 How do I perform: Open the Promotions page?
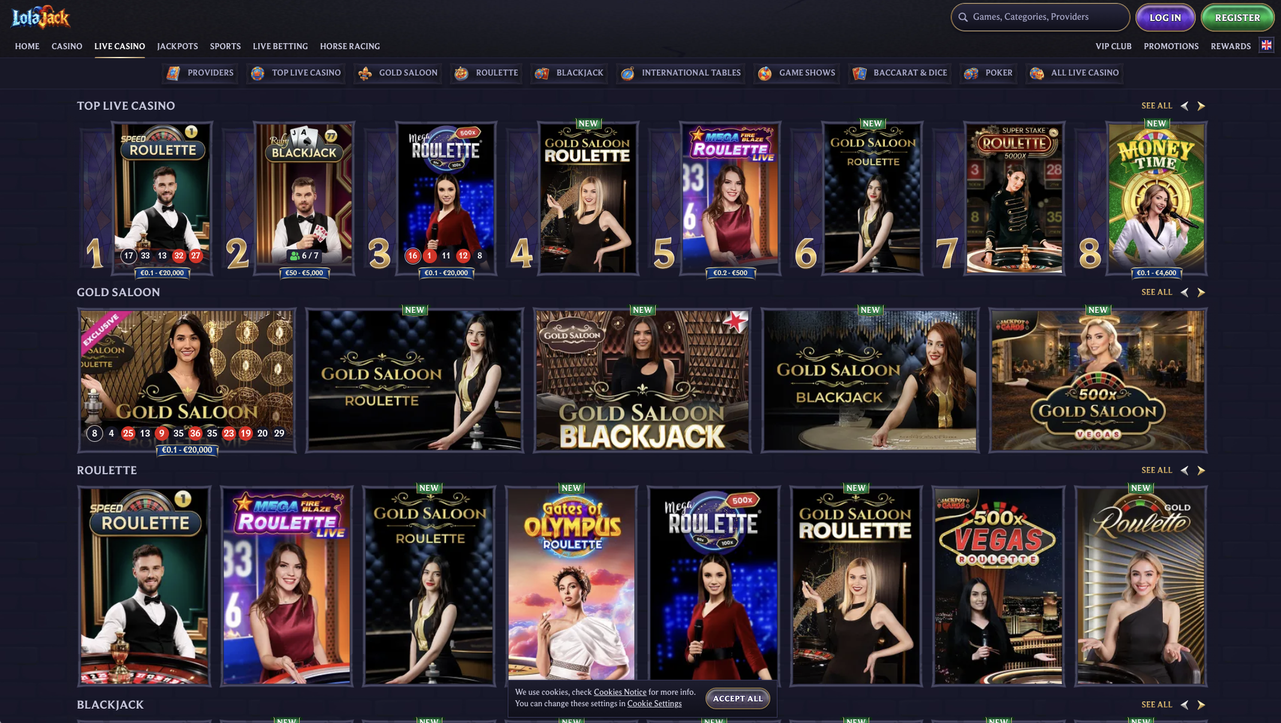point(1171,46)
